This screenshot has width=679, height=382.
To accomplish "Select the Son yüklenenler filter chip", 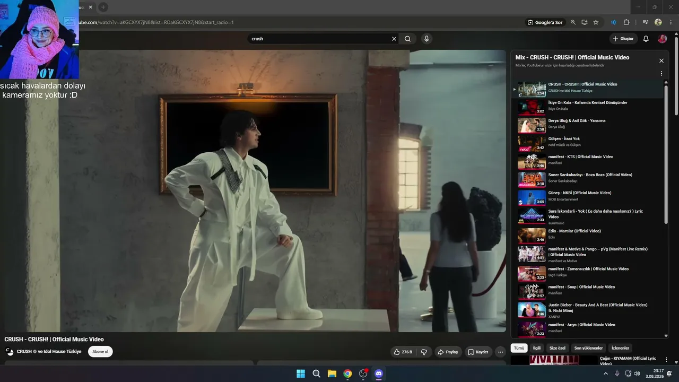I will [x=588, y=348].
